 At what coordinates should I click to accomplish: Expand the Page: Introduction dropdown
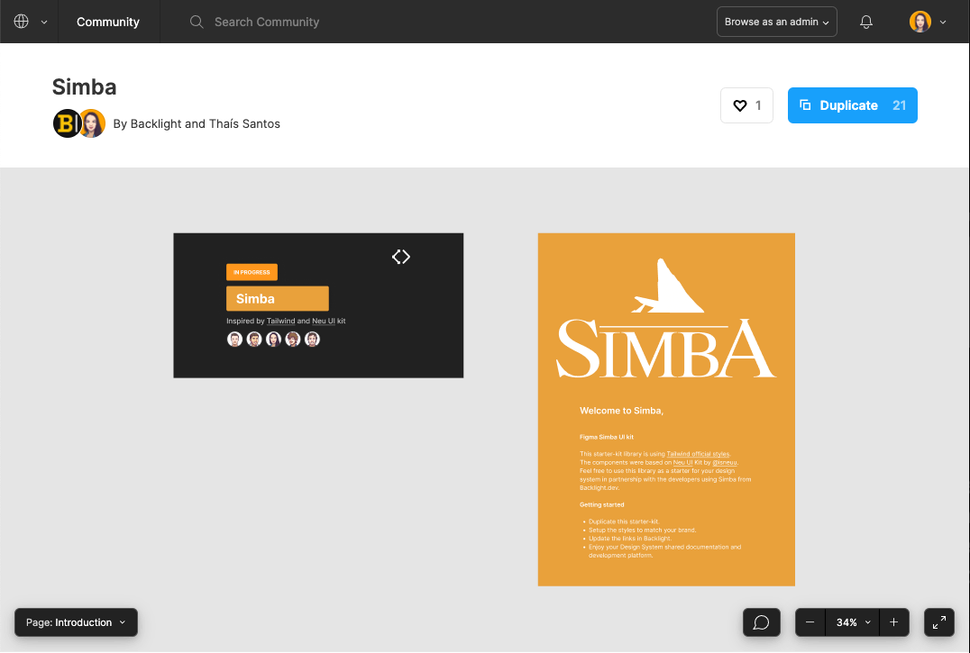pyautogui.click(x=76, y=622)
